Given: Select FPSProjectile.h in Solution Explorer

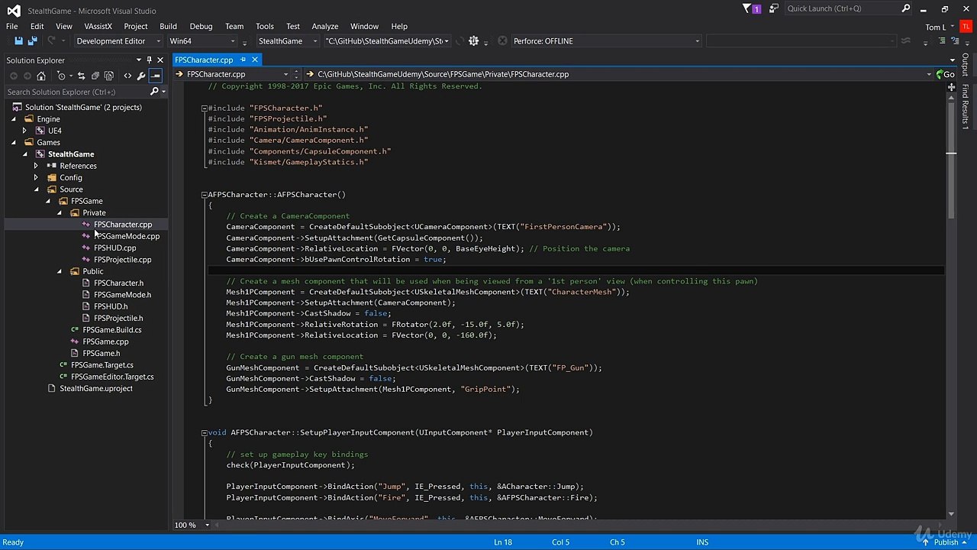Looking at the screenshot, I should pos(118,318).
